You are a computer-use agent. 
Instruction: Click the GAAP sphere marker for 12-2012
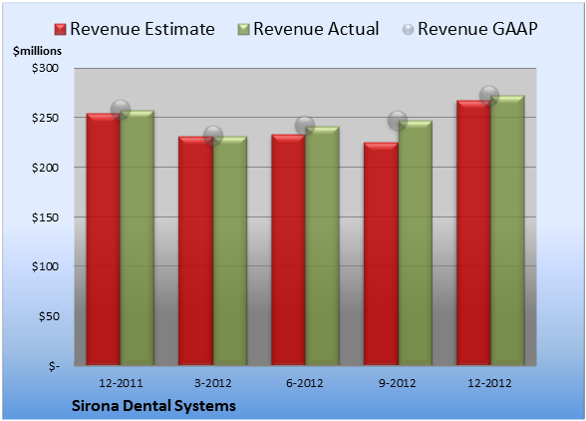(x=489, y=96)
